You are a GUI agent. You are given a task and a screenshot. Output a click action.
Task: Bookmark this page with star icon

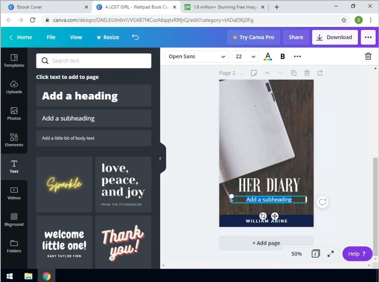pos(344,20)
